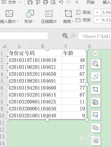
Task: Click the crop icon in floating toolbar
Action: pyautogui.click(x=96, y=89)
